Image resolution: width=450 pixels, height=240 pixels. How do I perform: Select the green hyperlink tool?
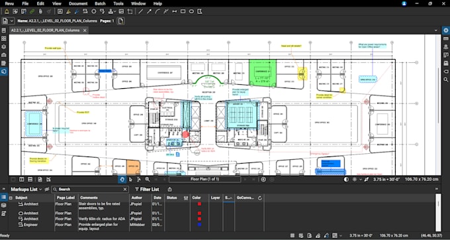click(32, 11)
